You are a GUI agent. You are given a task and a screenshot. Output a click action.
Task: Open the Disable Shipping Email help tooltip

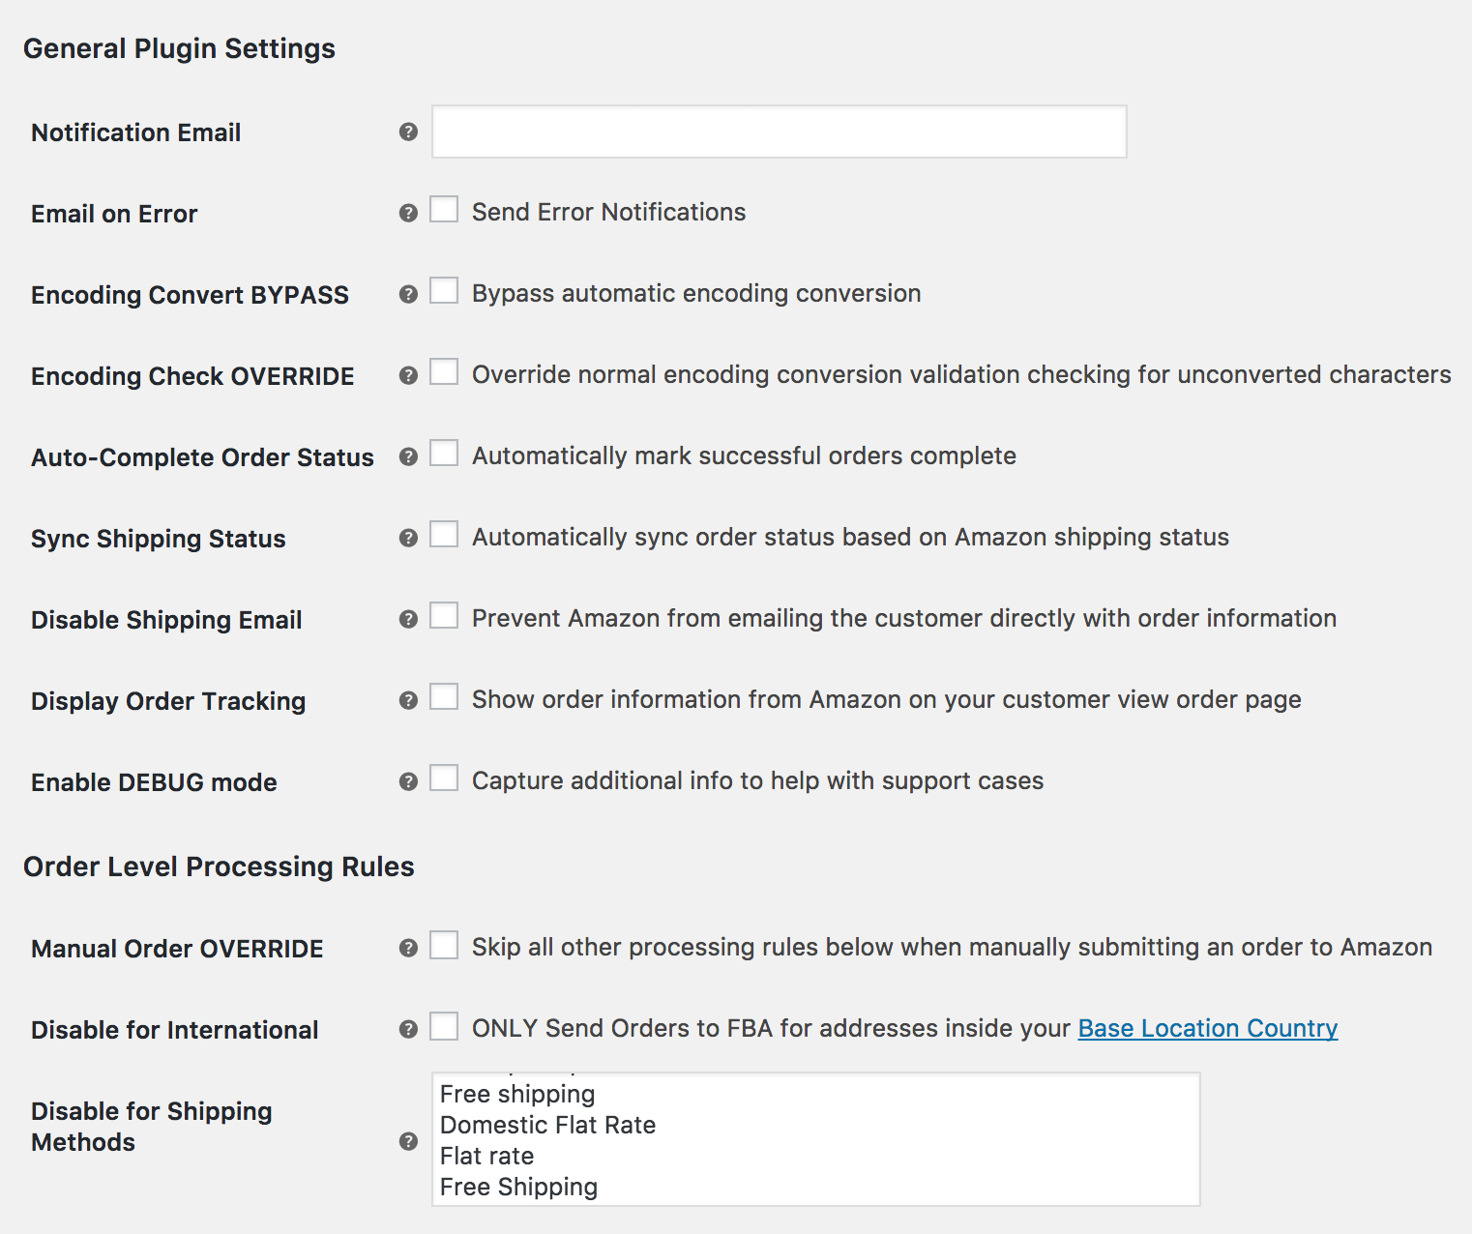click(x=407, y=618)
